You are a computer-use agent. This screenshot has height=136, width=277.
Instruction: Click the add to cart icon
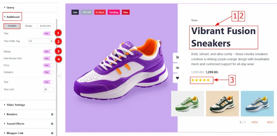coord(177,57)
